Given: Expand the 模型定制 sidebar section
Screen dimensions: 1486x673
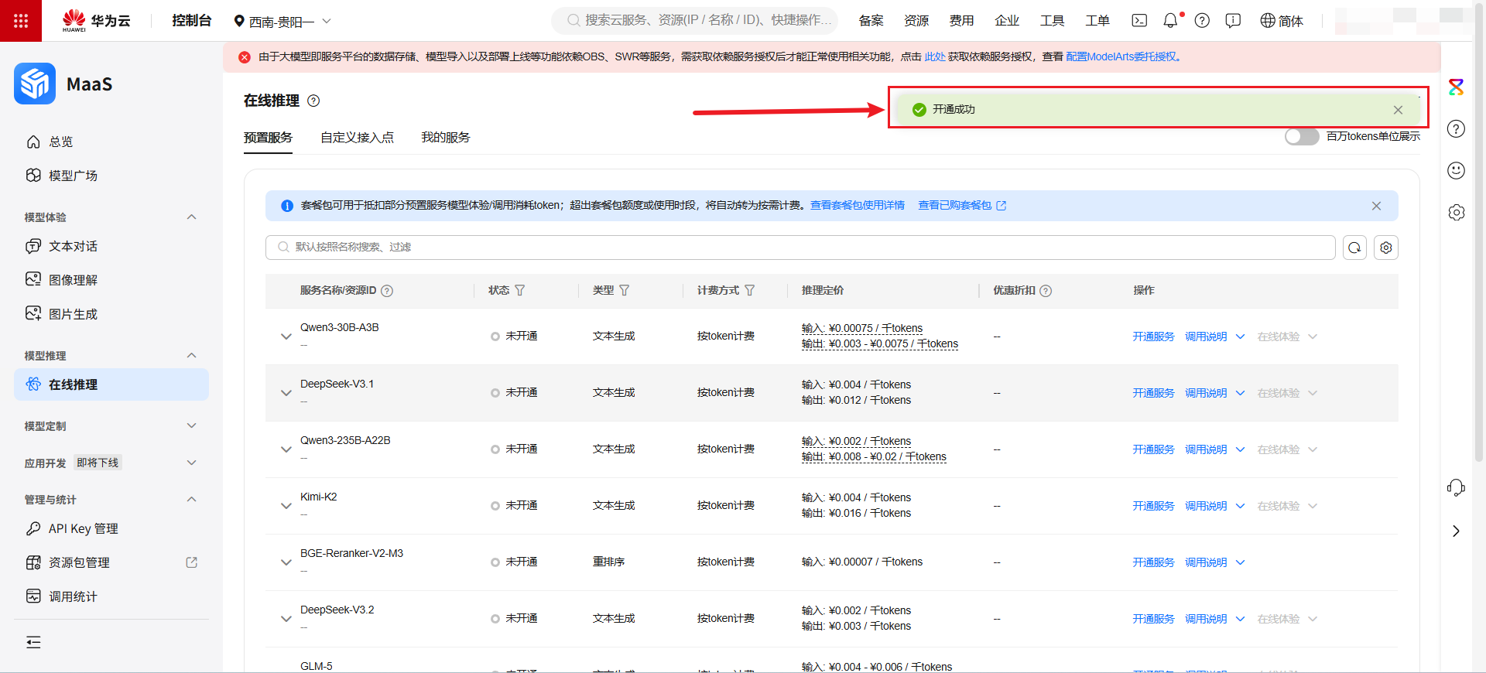Looking at the screenshot, I should (192, 425).
